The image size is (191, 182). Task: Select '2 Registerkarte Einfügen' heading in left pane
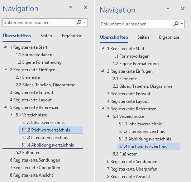33,70
